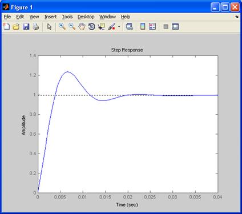
Task: Expand the Brush tool color dropdown arrow
Action: (x=119, y=26)
